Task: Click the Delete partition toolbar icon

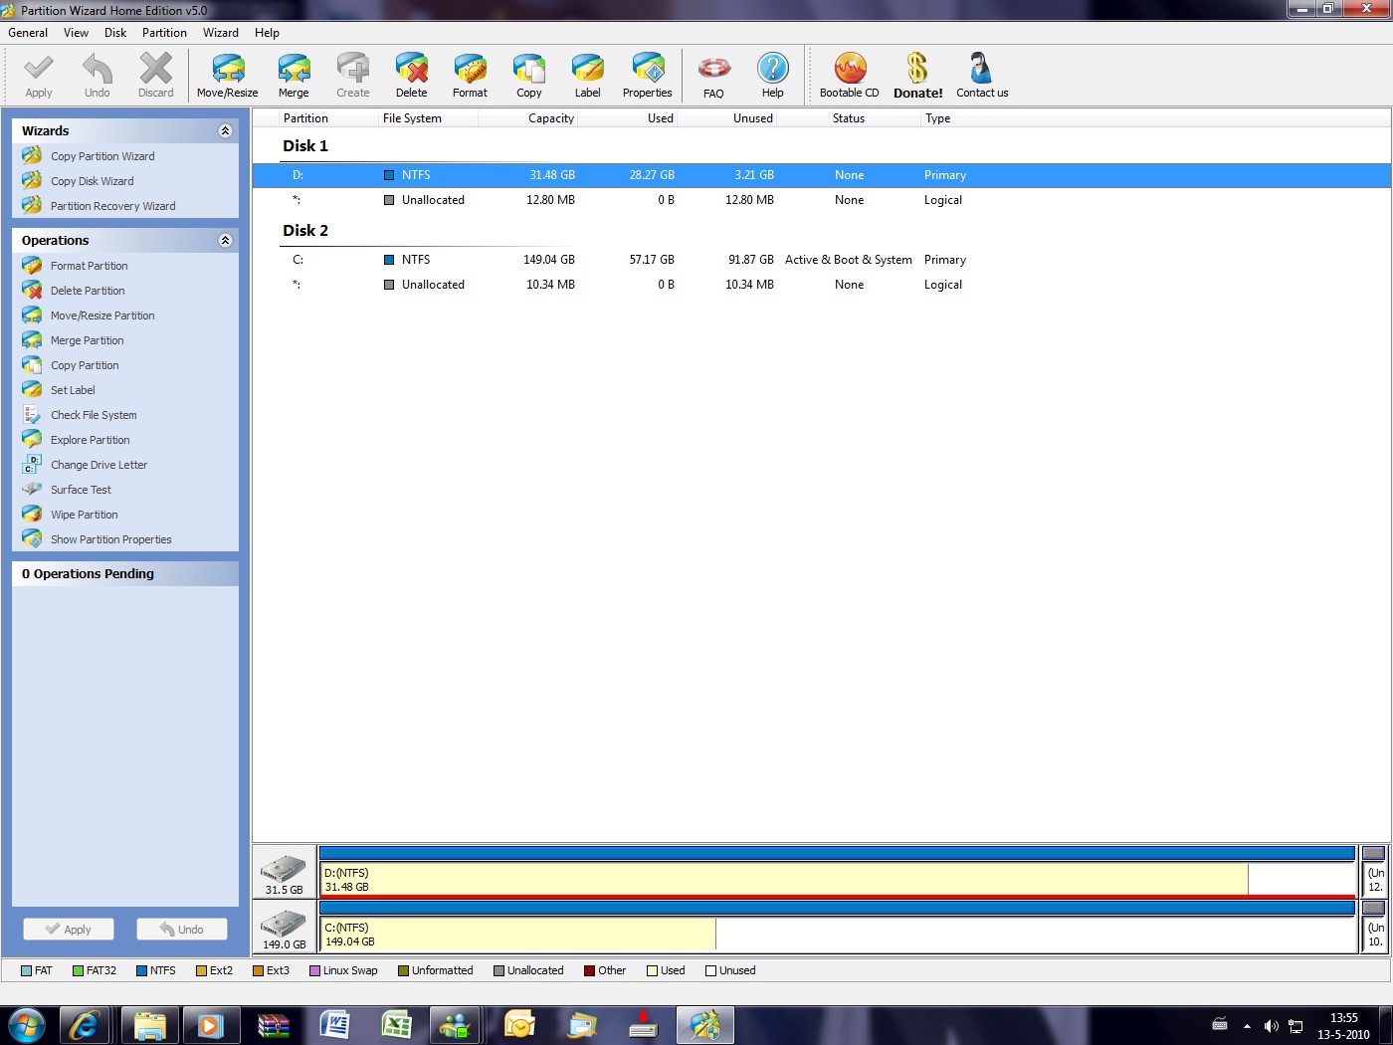Action: coord(411,76)
